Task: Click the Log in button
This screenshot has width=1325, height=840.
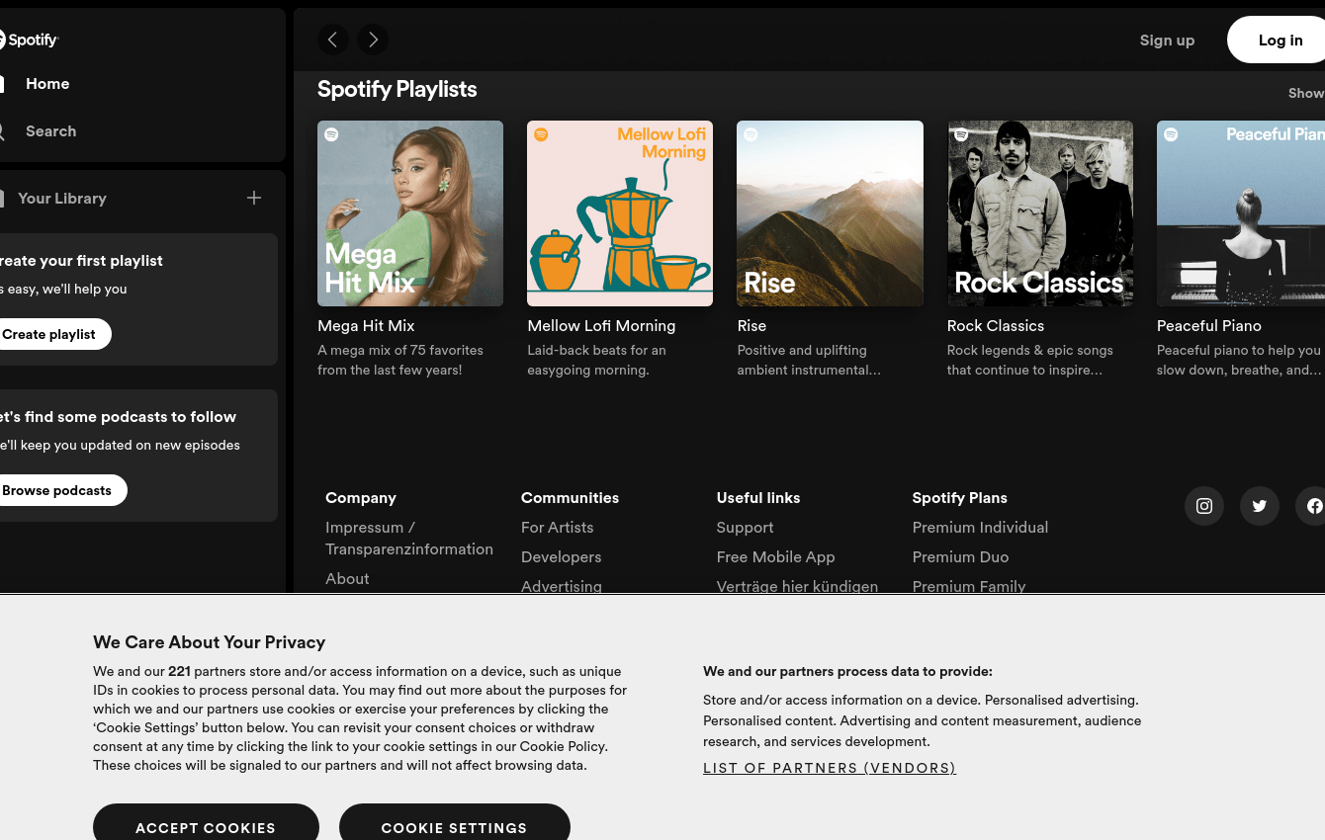Action: coord(1277,41)
